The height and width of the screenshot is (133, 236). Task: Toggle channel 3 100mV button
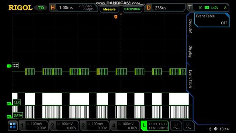click(94, 126)
